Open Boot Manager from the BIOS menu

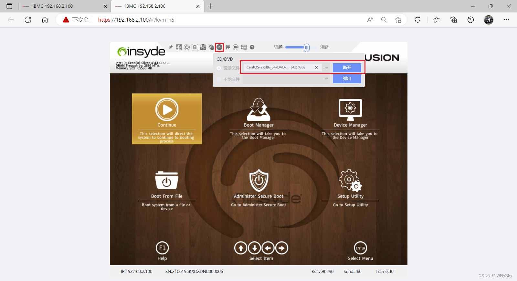258,119
